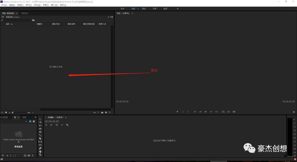Select the Track Select Forward tool

tap(40, 122)
